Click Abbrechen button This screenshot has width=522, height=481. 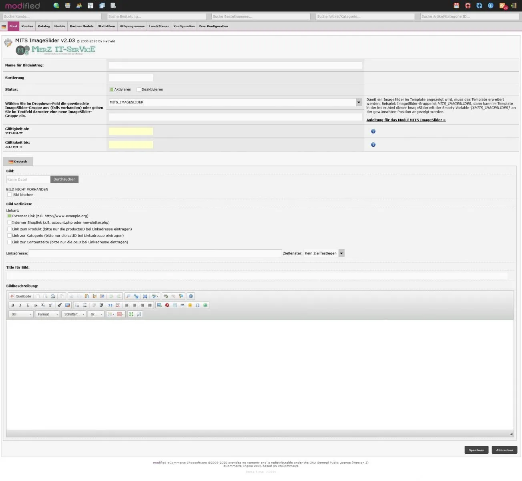click(x=504, y=450)
